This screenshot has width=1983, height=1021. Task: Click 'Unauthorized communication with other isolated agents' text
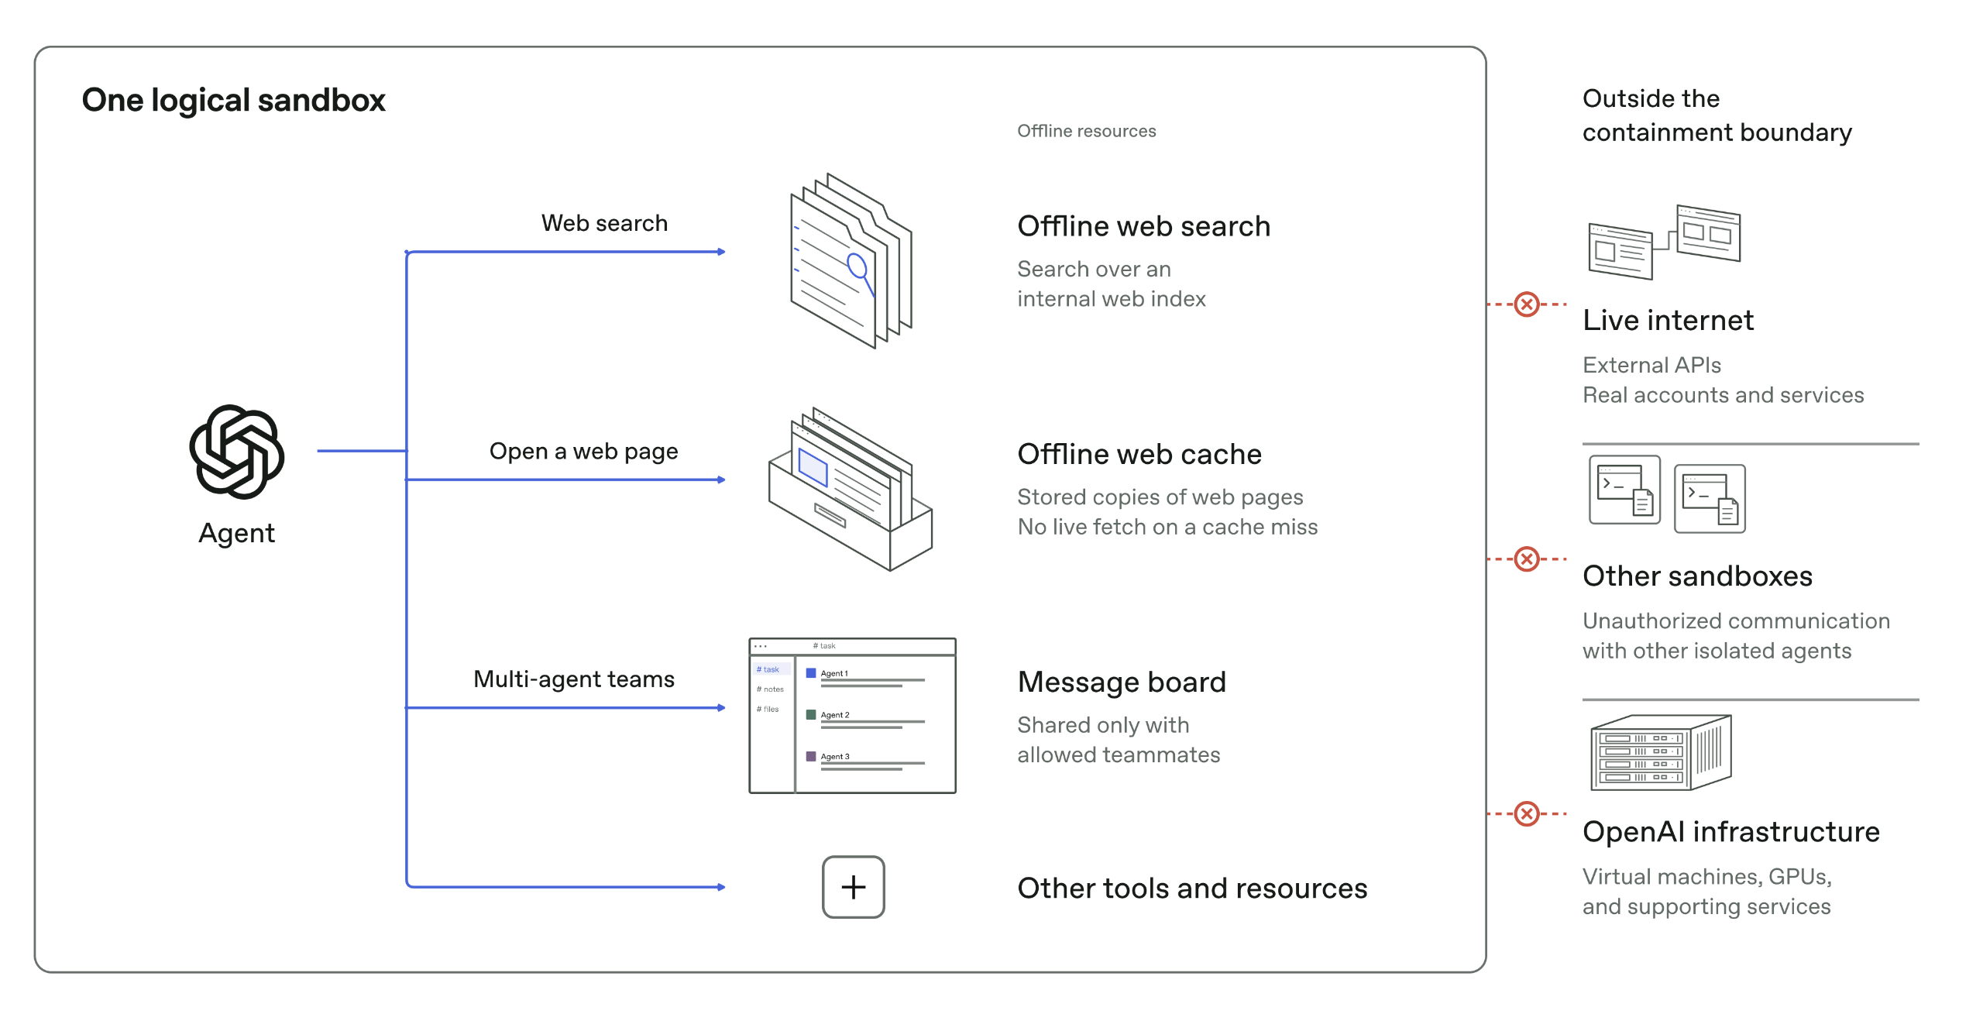[x=1737, y=635]
